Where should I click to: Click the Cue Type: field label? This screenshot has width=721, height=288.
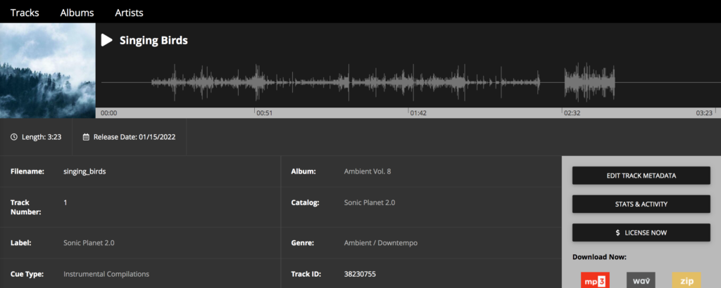point(27,274)
